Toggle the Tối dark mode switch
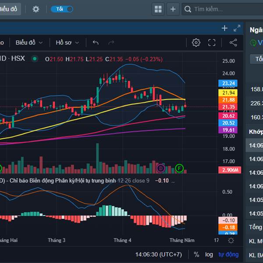 click(x=62, y=9)
